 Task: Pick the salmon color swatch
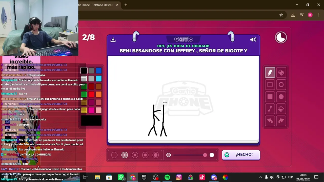(99, 102)
